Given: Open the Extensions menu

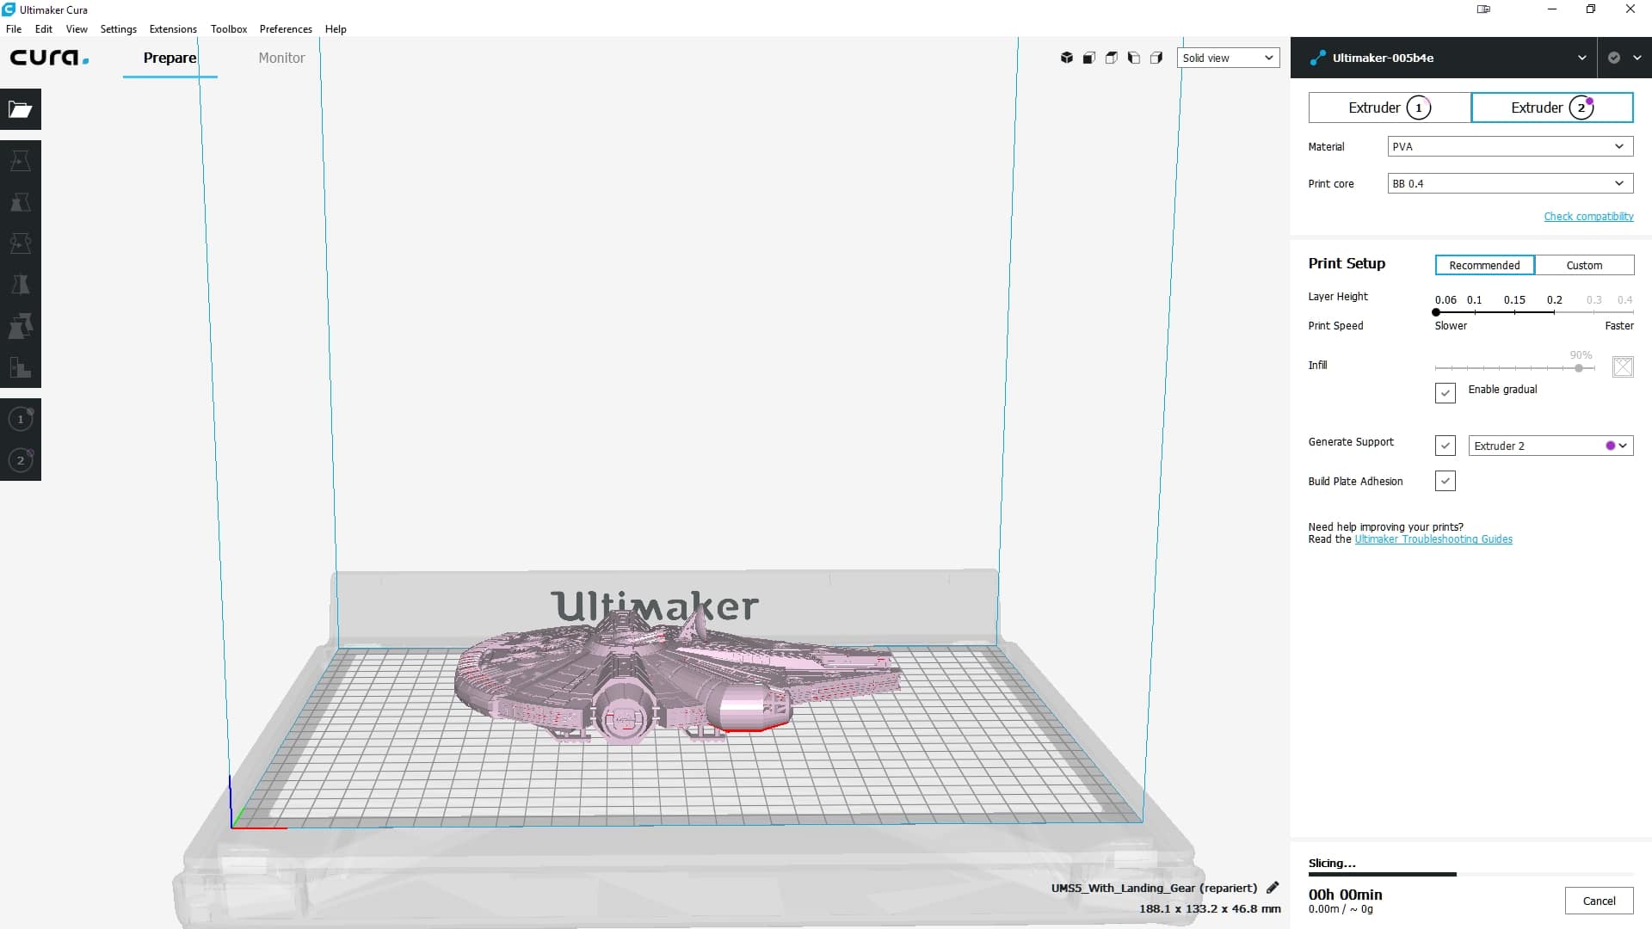Looking at the screenshot, I should 173,28.
